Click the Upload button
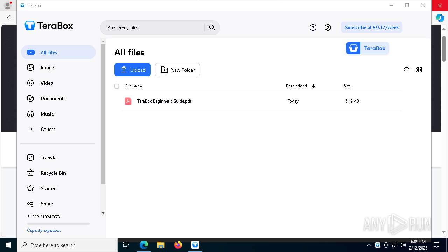The image size is (448, 252). (133, 70)
